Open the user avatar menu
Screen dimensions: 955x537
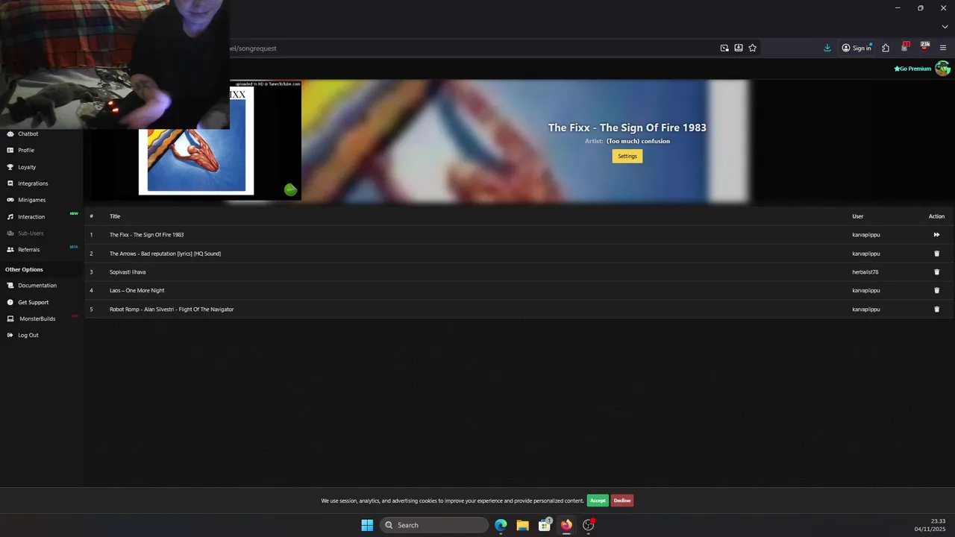(943, 69)
